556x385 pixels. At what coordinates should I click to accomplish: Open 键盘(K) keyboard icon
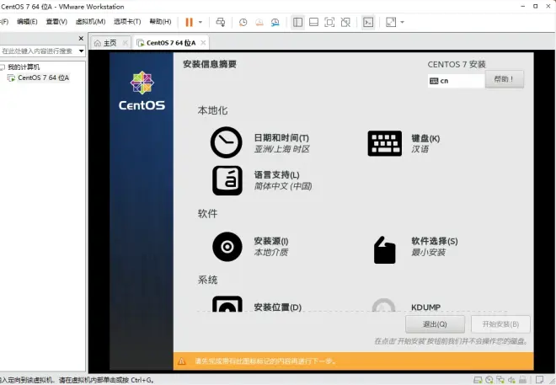click(385, 143)
